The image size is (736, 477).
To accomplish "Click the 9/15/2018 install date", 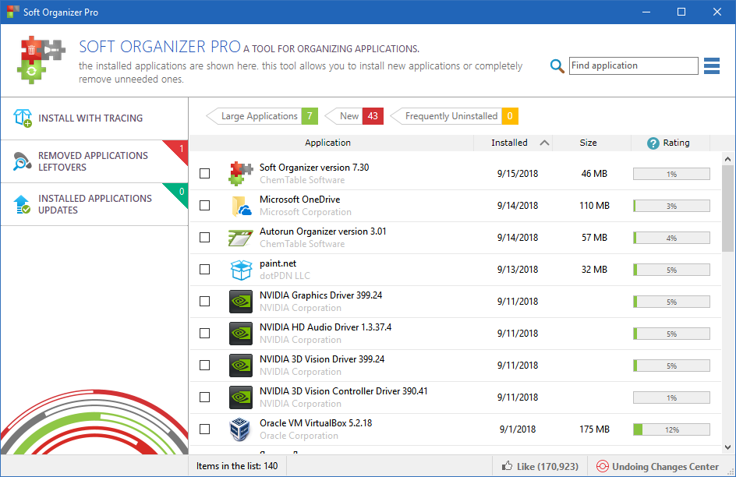I will click(x=518, y=174).
